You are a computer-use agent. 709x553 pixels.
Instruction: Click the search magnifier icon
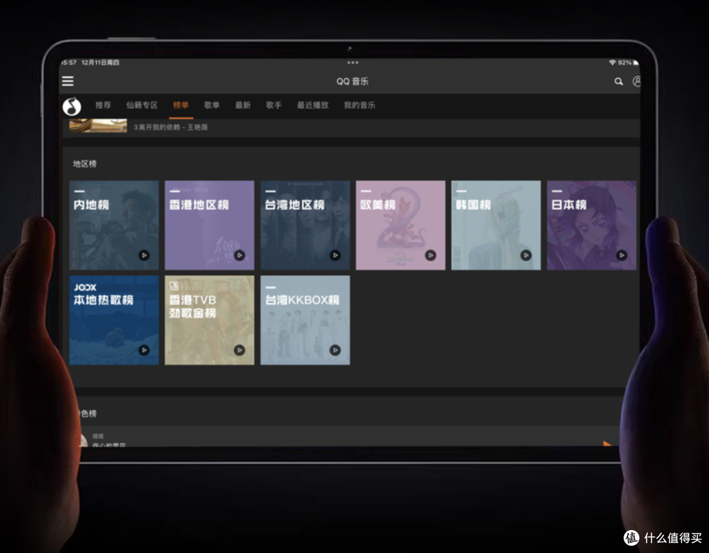(618, 81)
